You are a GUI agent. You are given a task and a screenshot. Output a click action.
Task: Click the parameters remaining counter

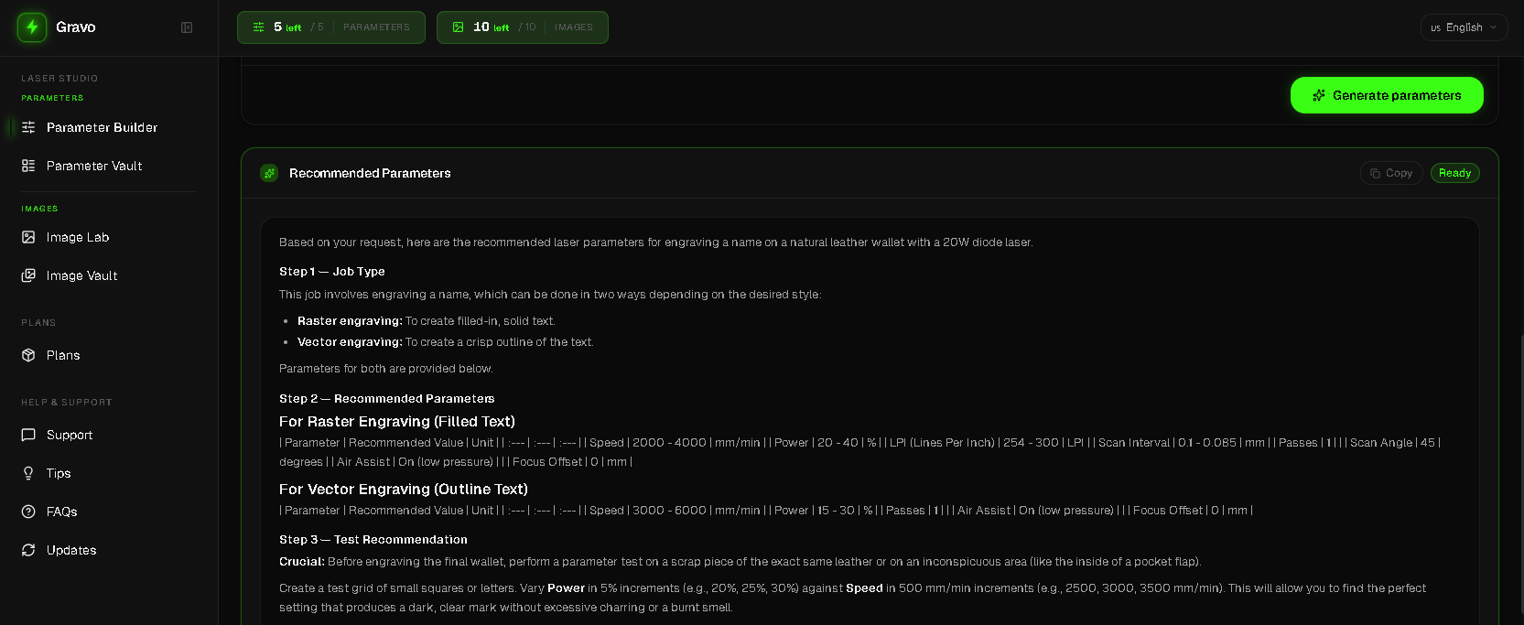pos(330,27)
